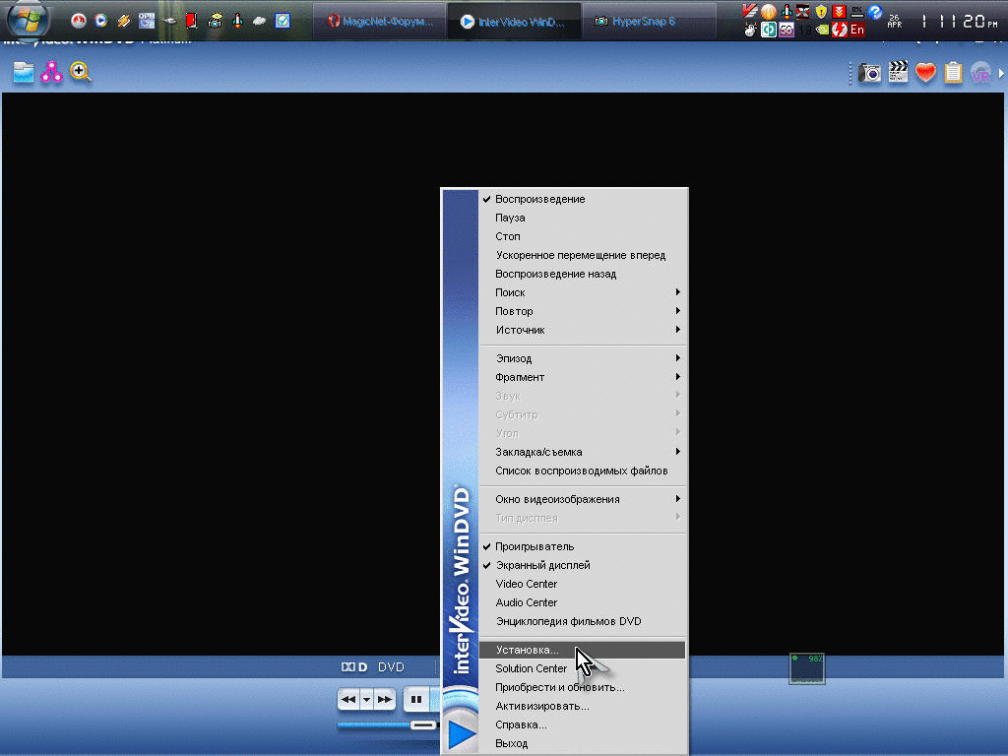Open the clipboard notes icon
The height and width of the screenshot is (756, 1008).
coord(953,72)
